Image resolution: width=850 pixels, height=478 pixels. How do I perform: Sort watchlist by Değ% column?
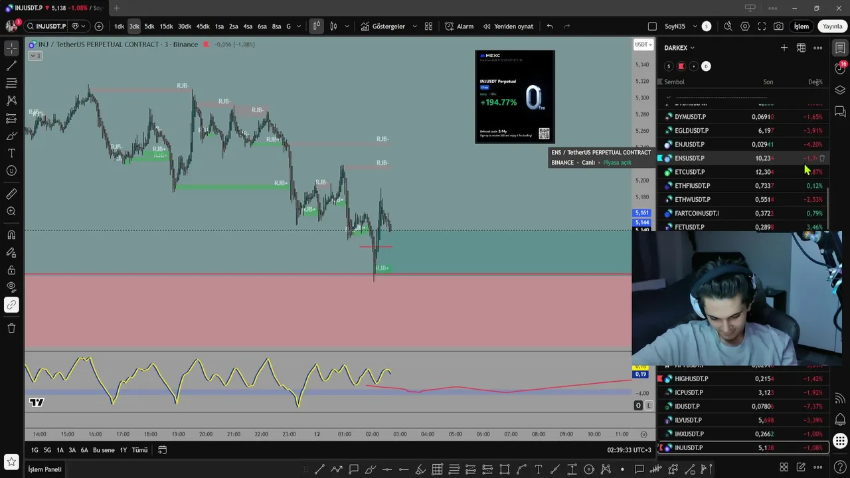pyautogui.click(x=815, y=82)
